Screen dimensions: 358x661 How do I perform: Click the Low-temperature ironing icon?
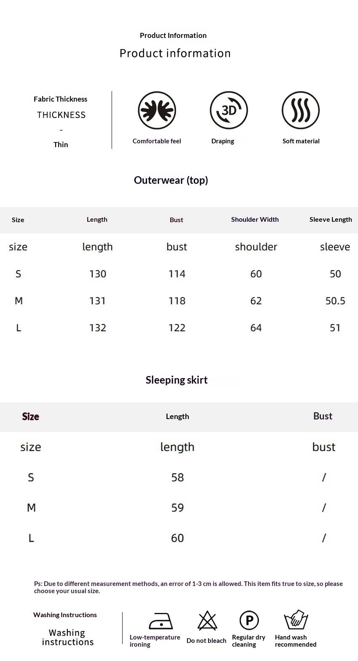coord(160,621)
